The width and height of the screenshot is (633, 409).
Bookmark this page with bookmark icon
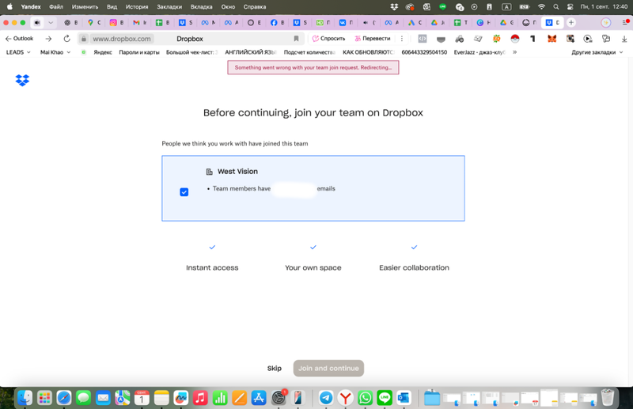pyautogui.click(x=296, y=39)
